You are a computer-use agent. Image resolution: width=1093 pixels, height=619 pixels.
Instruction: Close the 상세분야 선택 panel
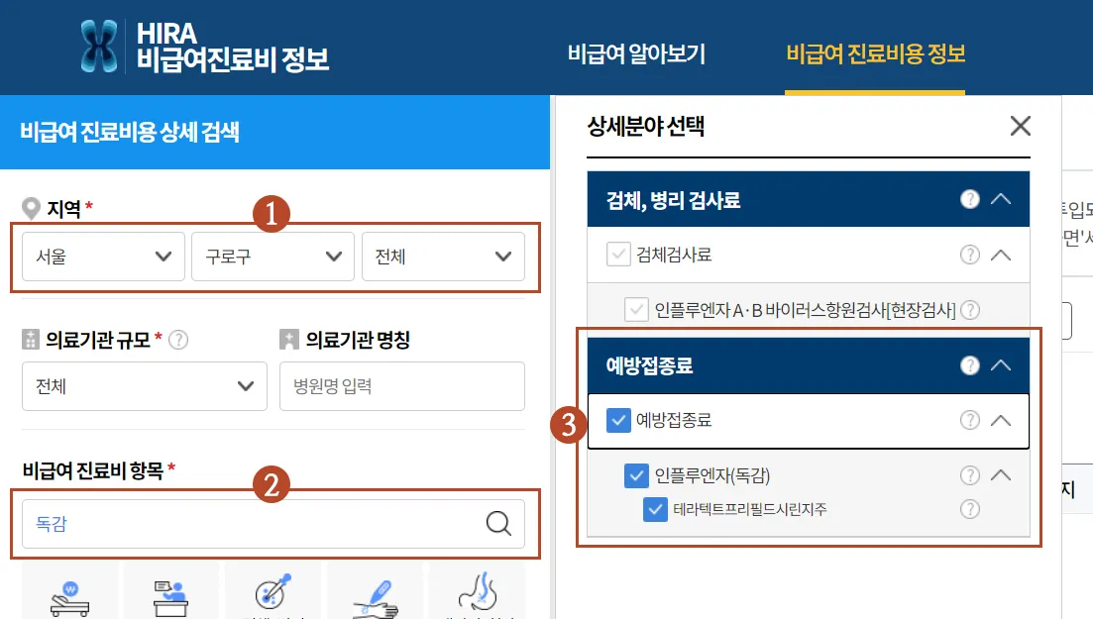[1020, 126]
